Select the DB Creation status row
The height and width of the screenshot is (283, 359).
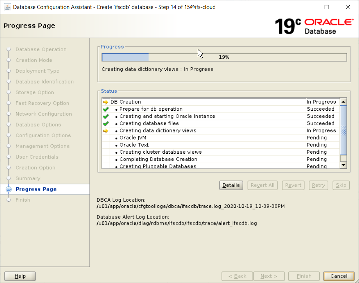coord(221,102)
